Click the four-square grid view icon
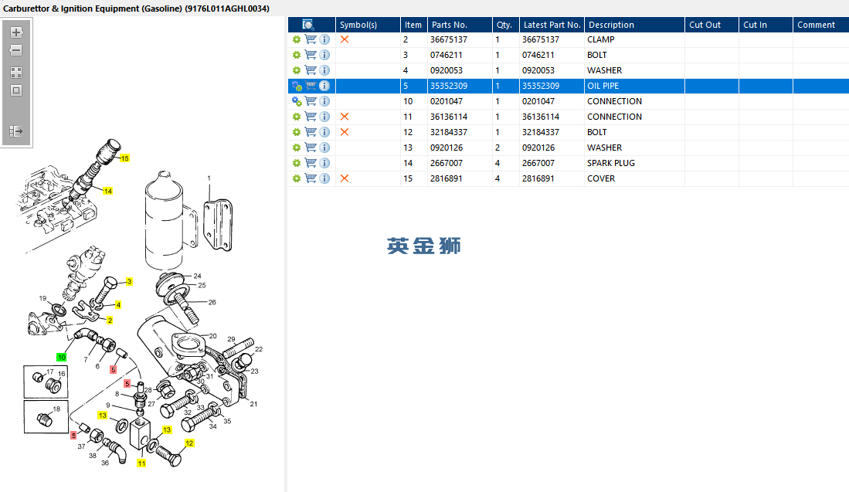This screenshot has width=849, height=492. 16,73
